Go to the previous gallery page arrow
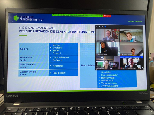154x115 pixels. point(99,67)
